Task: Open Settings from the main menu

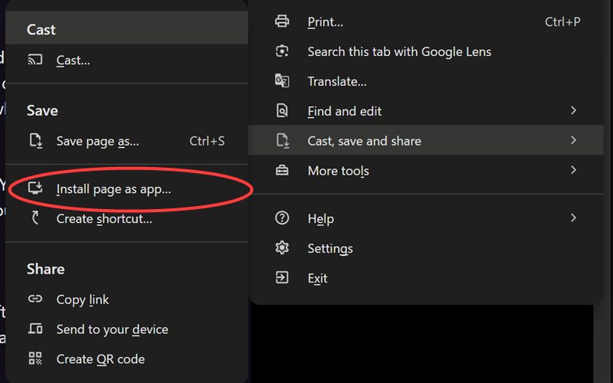Action: click(426, 248)
